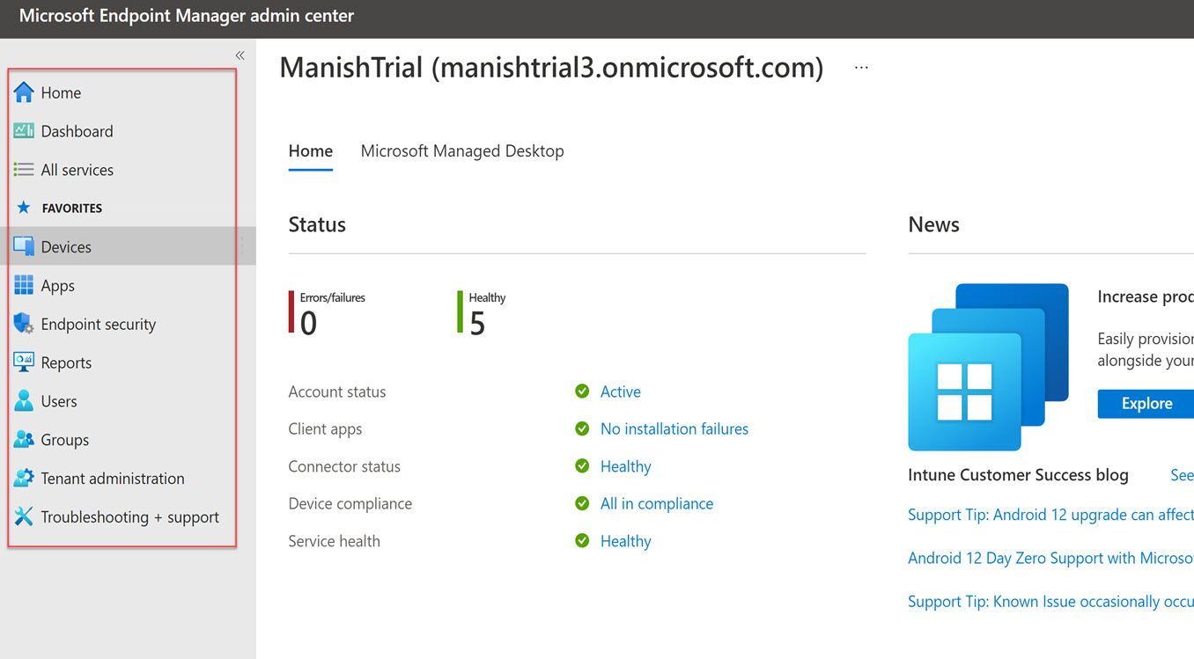Open the Active account status link
The width and height of the screenshot is (1194, 659).
pyautogui.click(x=621, y=391)
